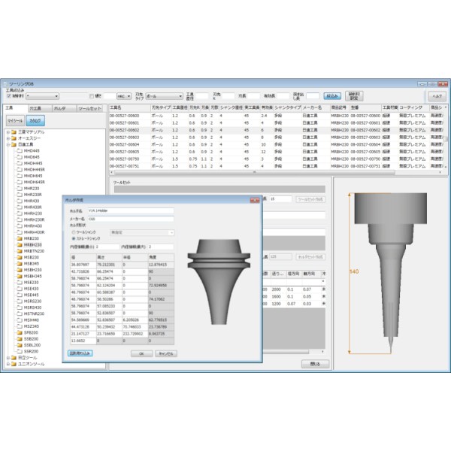Expand the ユニオンツール tree node
Screen dimensions: 451x451
[8, 364]
